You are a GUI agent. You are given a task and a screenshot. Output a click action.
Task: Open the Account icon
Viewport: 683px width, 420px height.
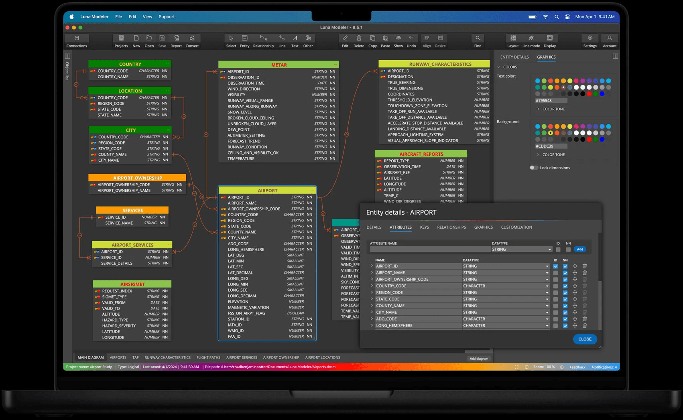click(610, 38)
